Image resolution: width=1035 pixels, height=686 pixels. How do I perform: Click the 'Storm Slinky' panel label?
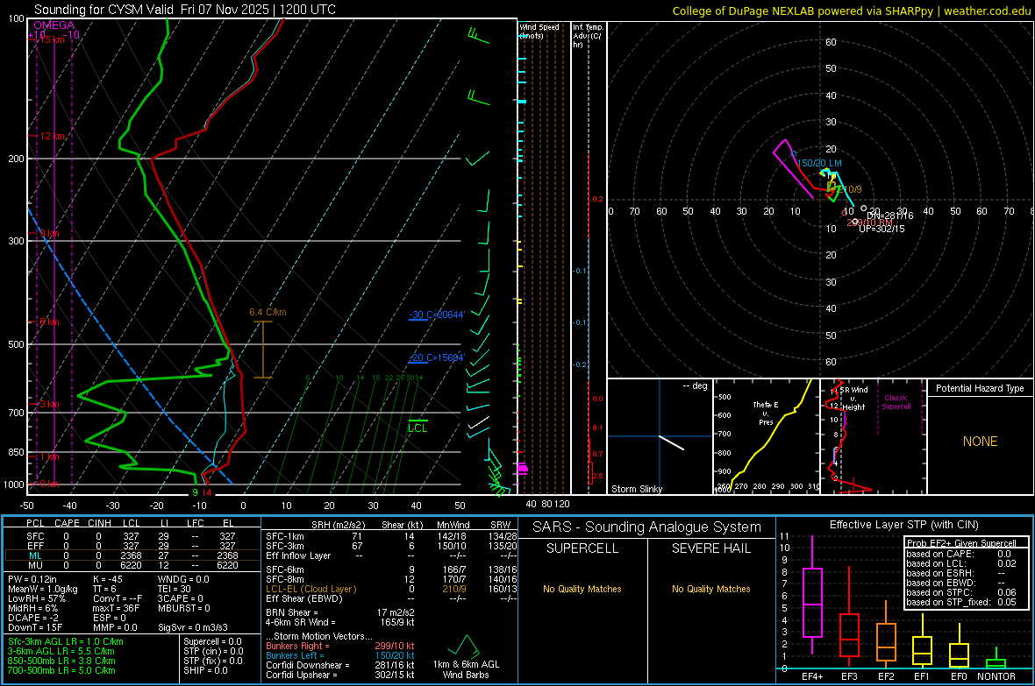tap(636, 489)
